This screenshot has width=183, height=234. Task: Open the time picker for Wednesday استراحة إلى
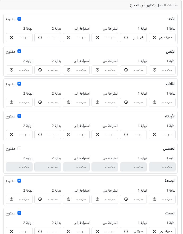pos(76,135)
